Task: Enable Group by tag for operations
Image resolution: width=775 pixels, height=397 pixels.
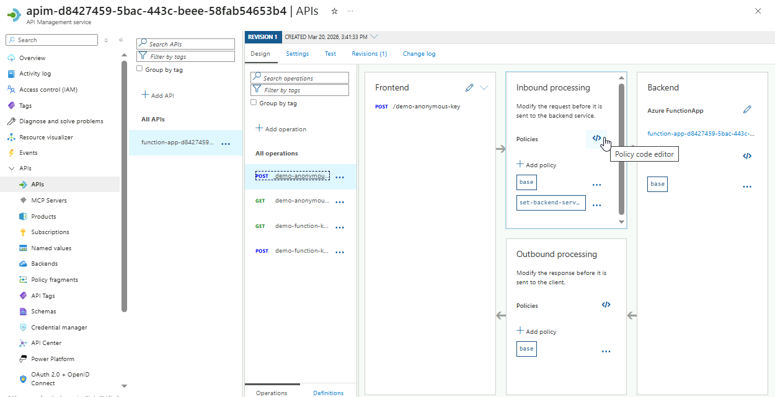Action: (254, 103)
